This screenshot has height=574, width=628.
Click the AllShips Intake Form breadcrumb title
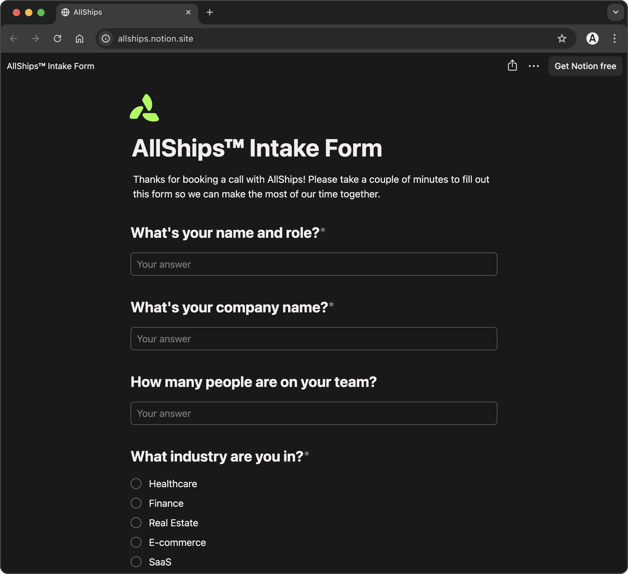pyautogui.click(x=50, y=66)
